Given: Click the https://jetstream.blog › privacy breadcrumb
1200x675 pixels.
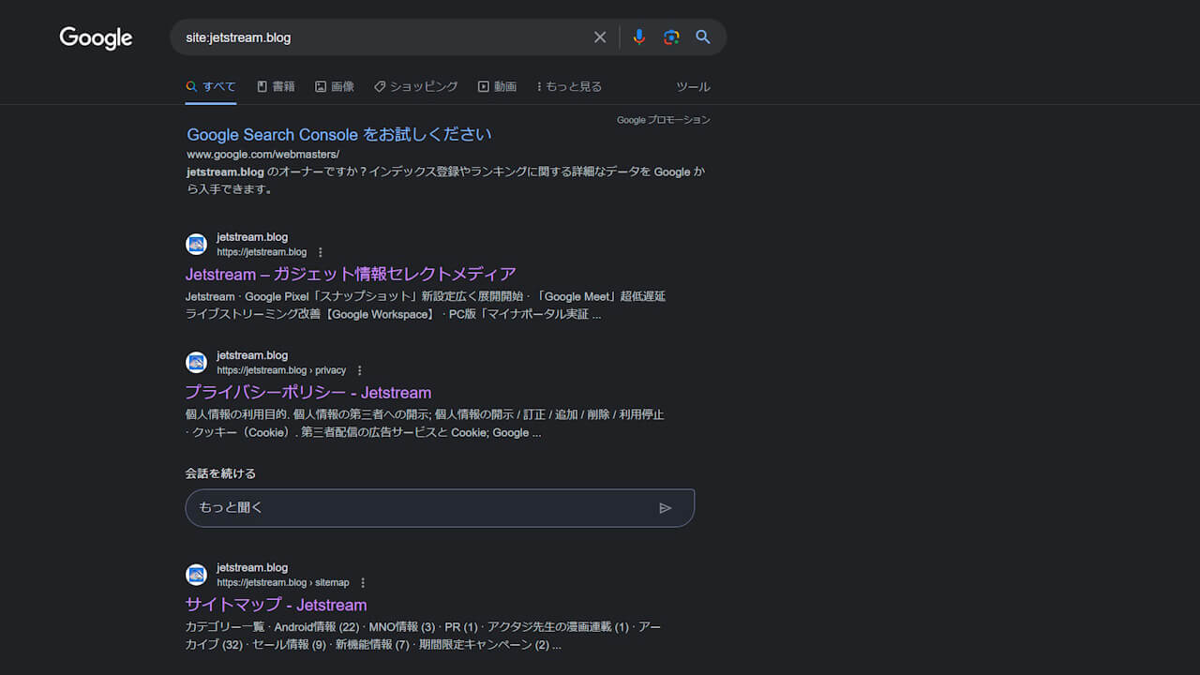Looking at the screenshot, I should [281, 370].
